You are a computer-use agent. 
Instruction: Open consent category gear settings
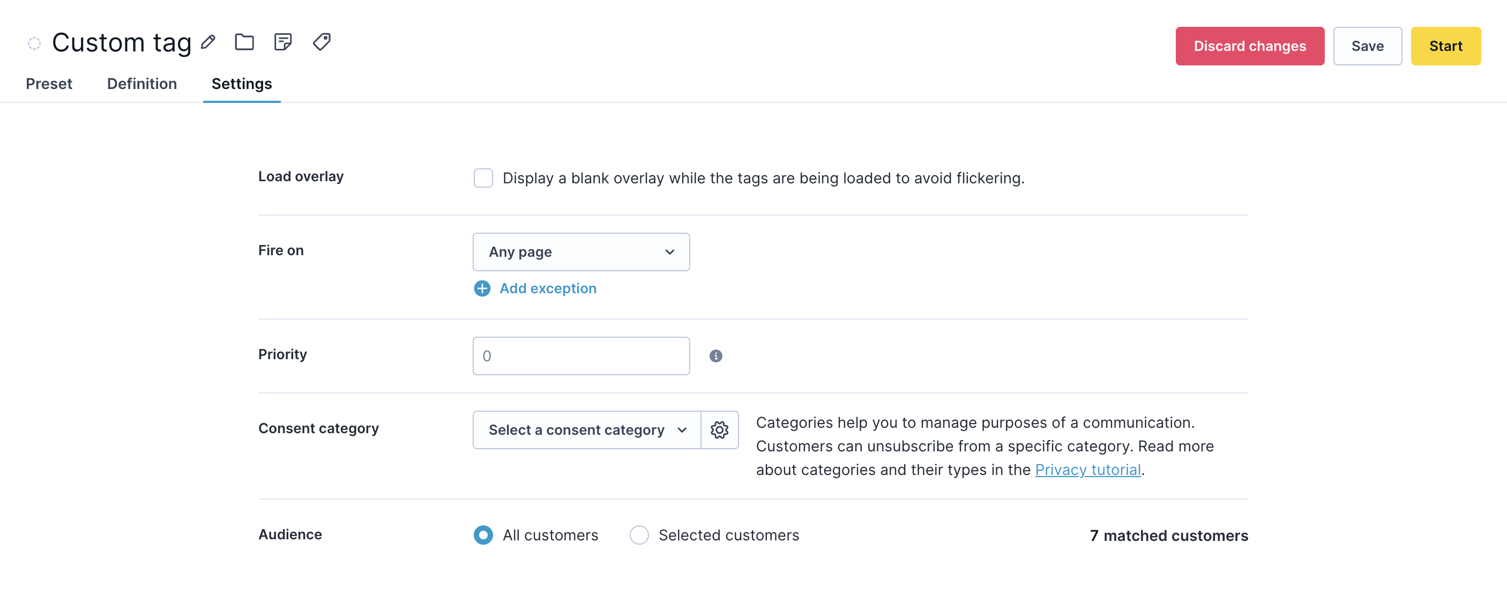[x=720, y=429]
